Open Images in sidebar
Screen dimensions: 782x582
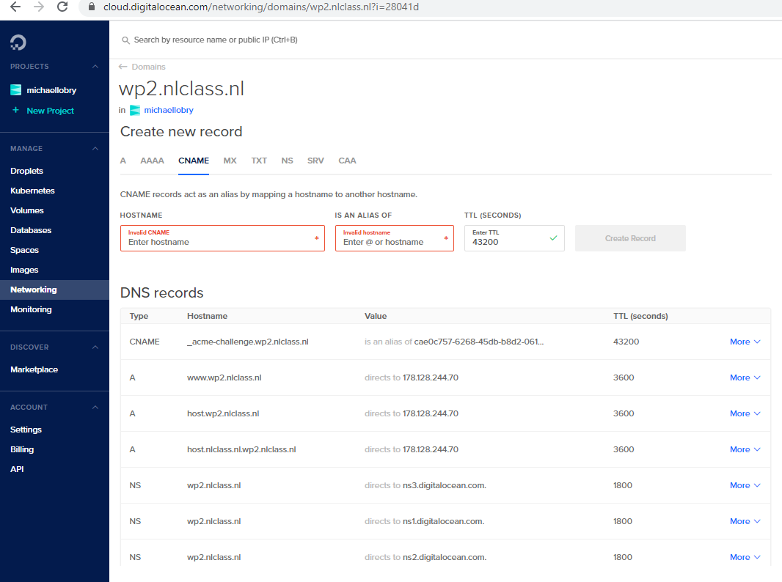(x=24, y=270)
